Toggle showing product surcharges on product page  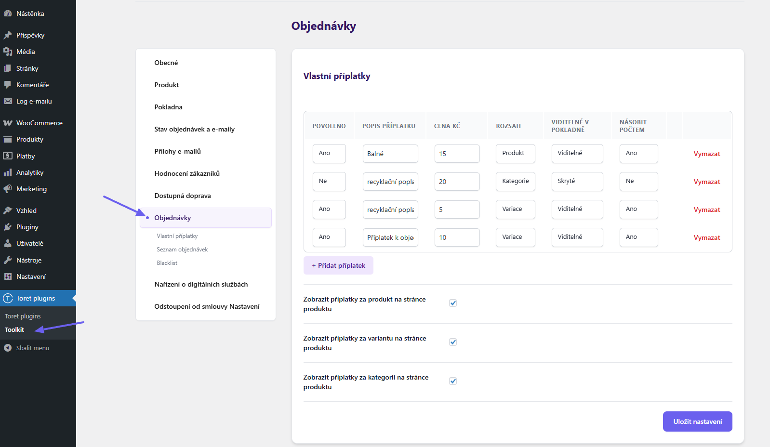pyautogui.click(x=453, y=303)
